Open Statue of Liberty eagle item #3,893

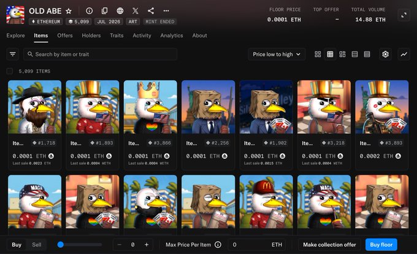click(382, 107)
